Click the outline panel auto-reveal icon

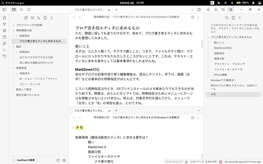(233, 18)
